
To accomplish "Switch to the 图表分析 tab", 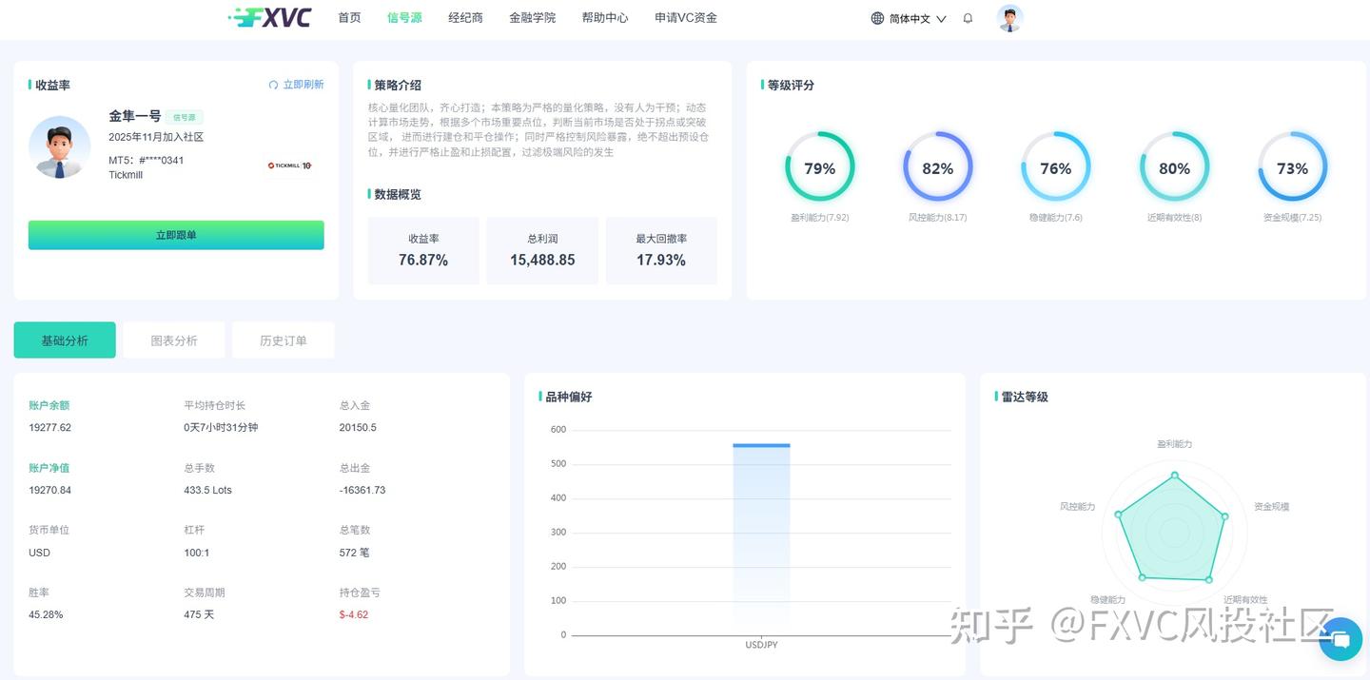I will click(174, 340).
